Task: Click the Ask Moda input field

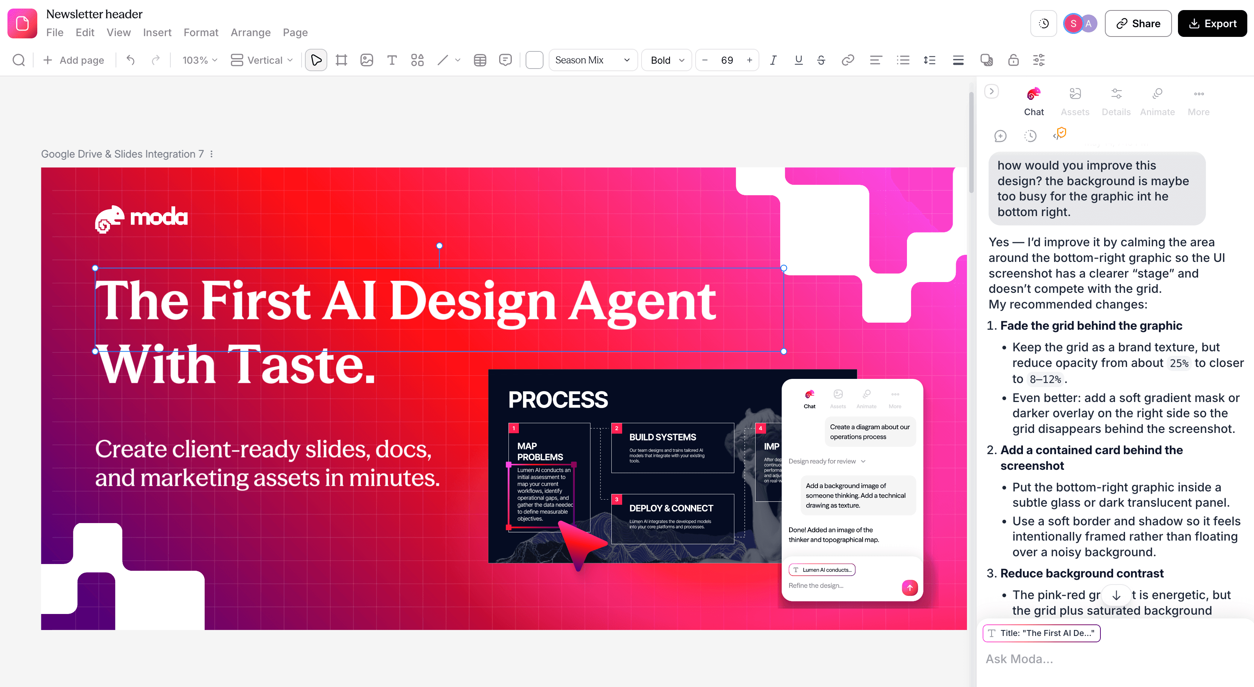Action: [1115, 659]
